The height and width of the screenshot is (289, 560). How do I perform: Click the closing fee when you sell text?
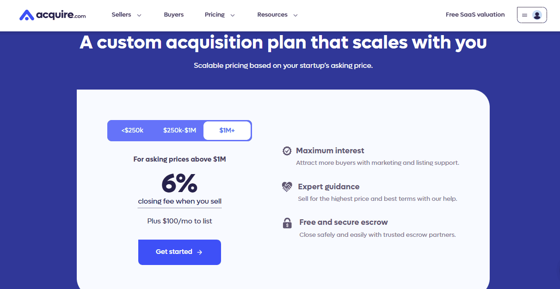179,201
